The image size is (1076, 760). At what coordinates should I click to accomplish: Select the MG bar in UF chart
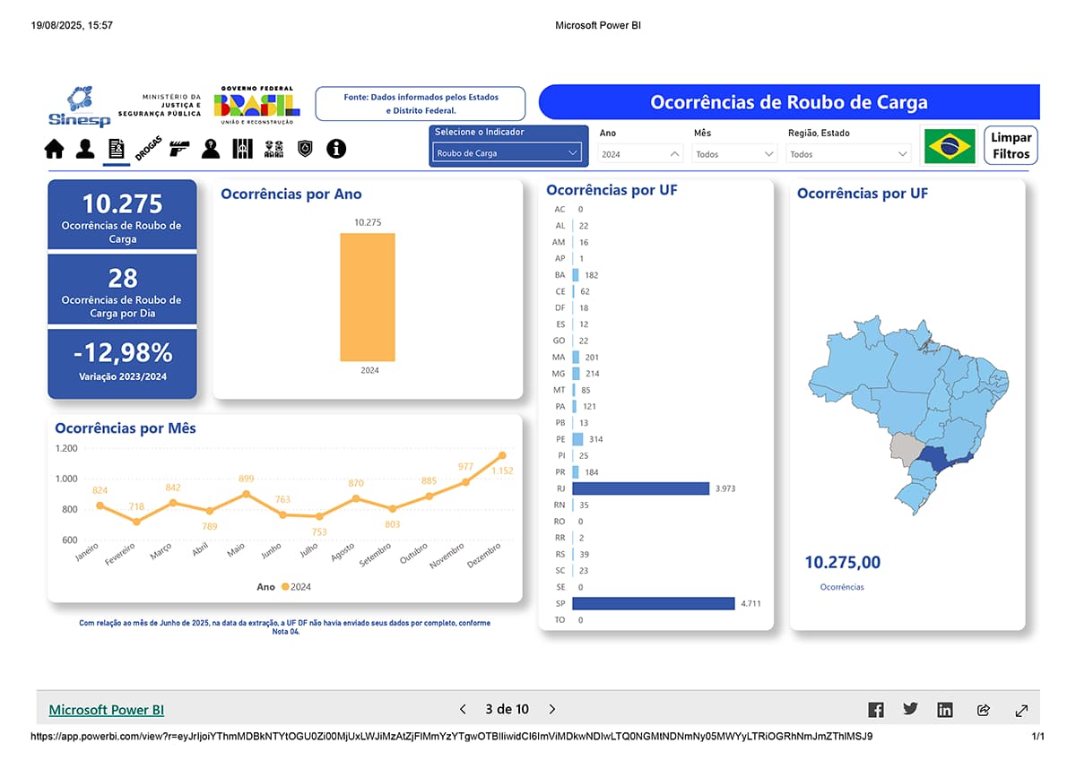tap(576, 374)
